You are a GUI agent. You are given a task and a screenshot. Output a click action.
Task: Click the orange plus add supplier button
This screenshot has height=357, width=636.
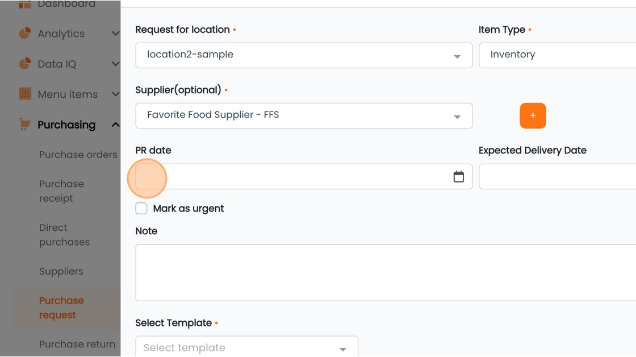tap(533, 116)
